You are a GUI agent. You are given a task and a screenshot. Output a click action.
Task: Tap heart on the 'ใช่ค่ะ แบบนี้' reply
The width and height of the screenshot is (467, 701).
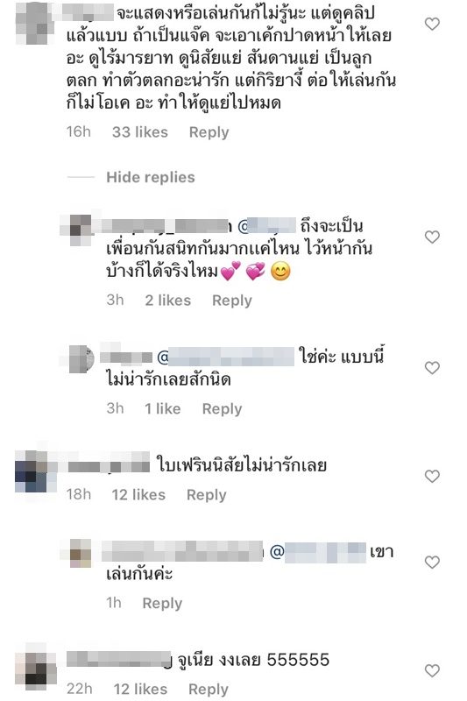pyautogui.click(x=432, y=367)
